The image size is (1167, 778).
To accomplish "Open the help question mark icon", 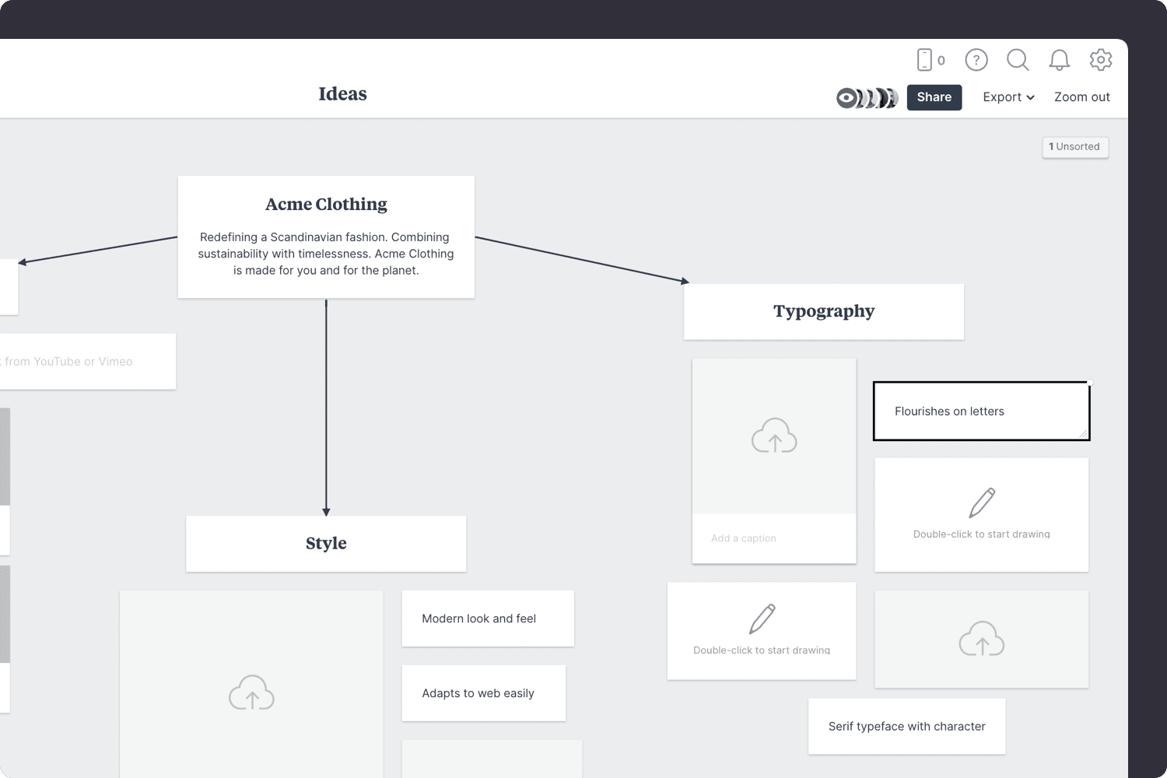I will 976,60.
